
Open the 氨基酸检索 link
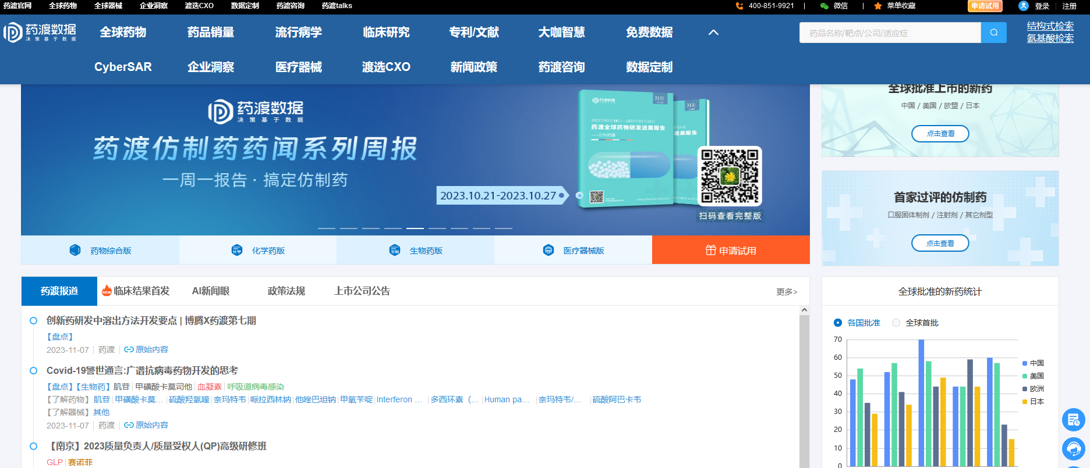coord(1050,38)
